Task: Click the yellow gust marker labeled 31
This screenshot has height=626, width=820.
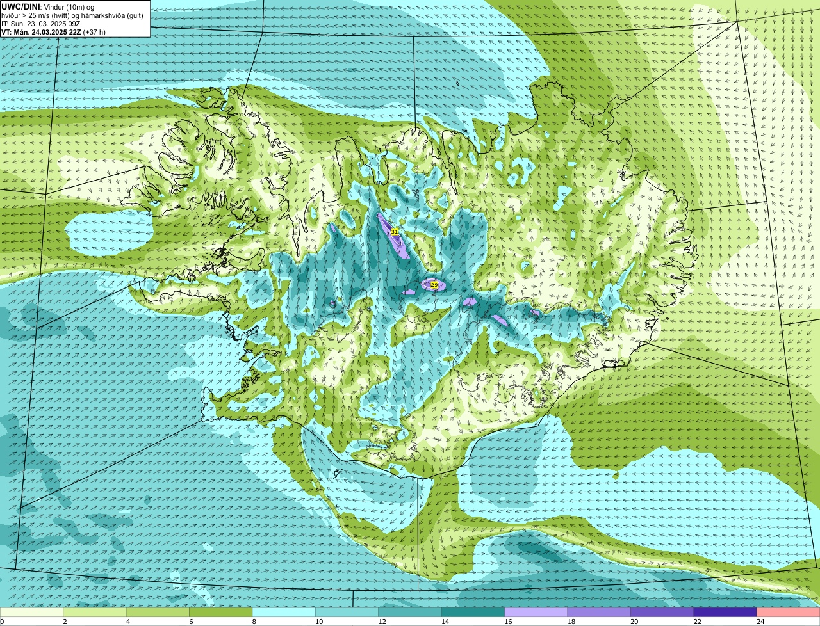Action: coord(395,232)
